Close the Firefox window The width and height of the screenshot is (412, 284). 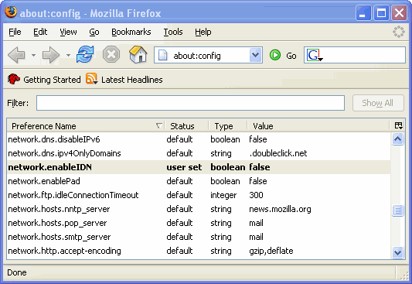point(400,12)
